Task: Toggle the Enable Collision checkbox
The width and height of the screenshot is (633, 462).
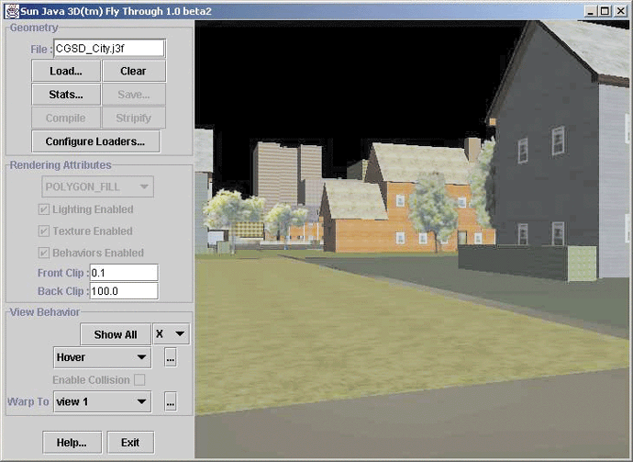Action: [x=139, y=379]
